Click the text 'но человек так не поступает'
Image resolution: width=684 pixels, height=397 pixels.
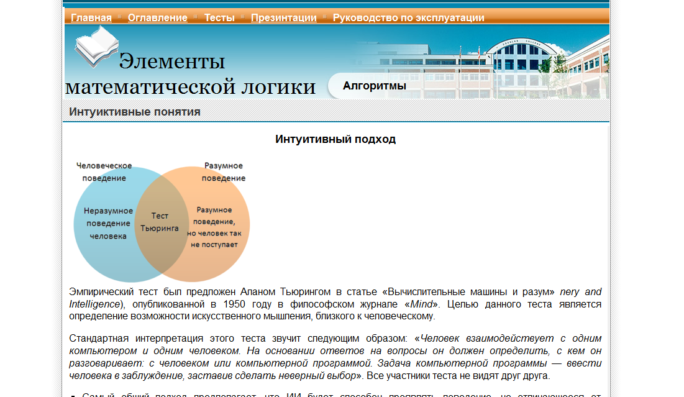pos(214,239)
